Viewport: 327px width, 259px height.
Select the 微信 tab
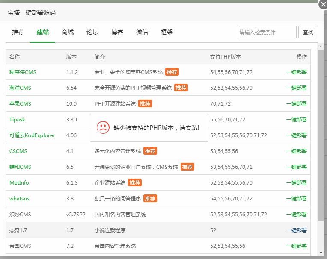pyautogui.click(x=142, y=32)
